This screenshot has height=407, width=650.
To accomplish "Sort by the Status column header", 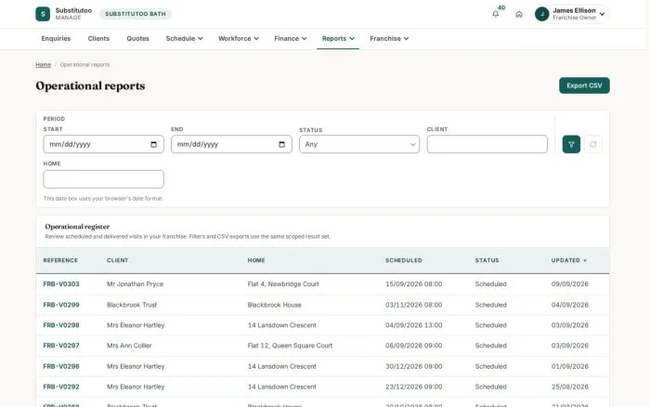I will point(487,260).
